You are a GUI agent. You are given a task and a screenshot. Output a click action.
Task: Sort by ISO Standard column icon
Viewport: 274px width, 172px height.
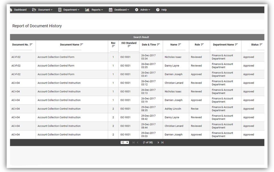coord(129,46)
